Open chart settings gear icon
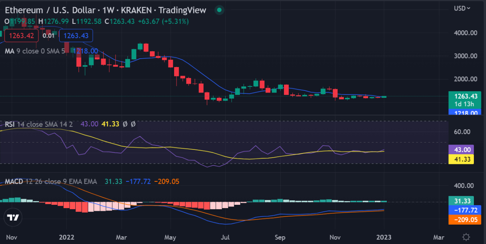The image size is (486, 244). pos(466,237)
